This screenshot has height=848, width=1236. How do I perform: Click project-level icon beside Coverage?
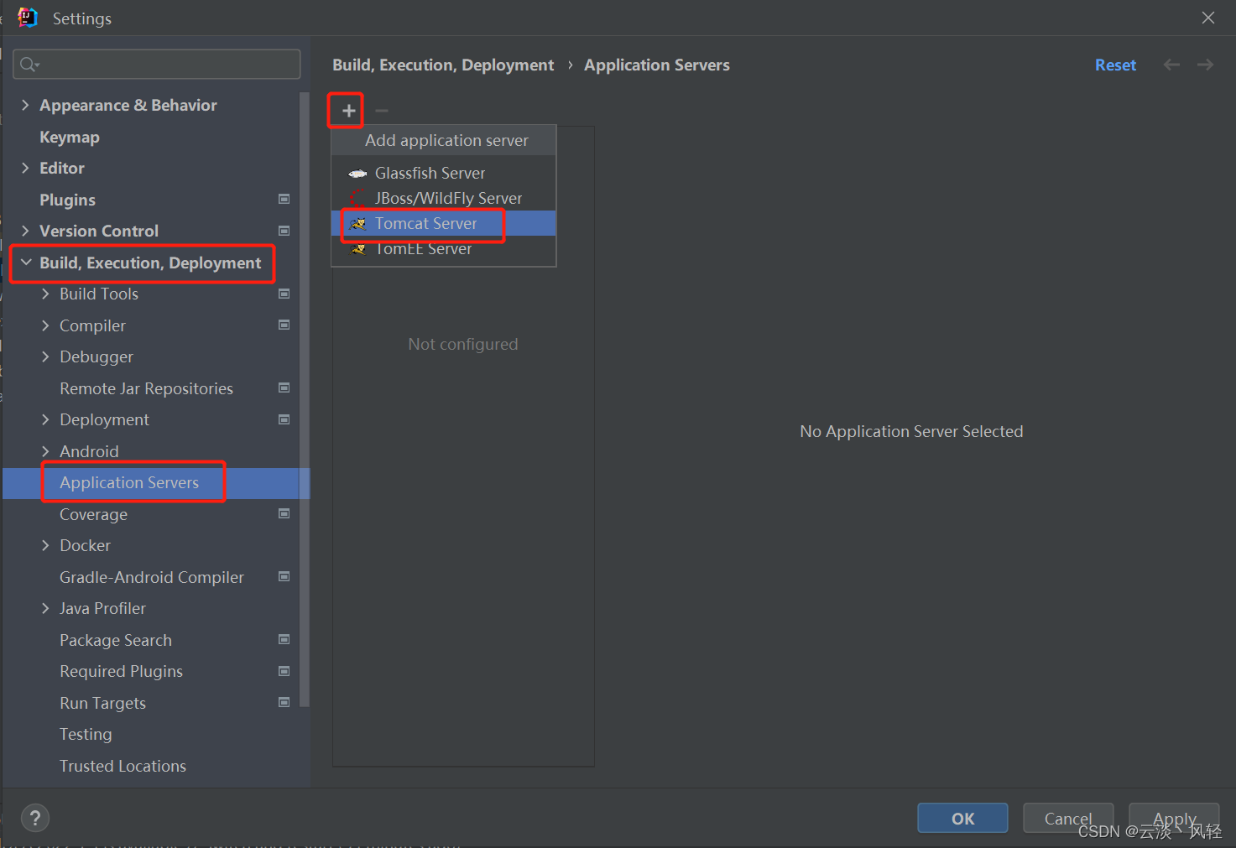(284, 513)
